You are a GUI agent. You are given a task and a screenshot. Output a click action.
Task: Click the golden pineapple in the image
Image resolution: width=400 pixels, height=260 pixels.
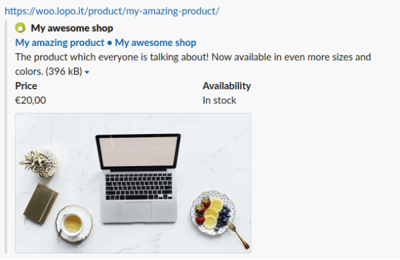pos(39,163)
